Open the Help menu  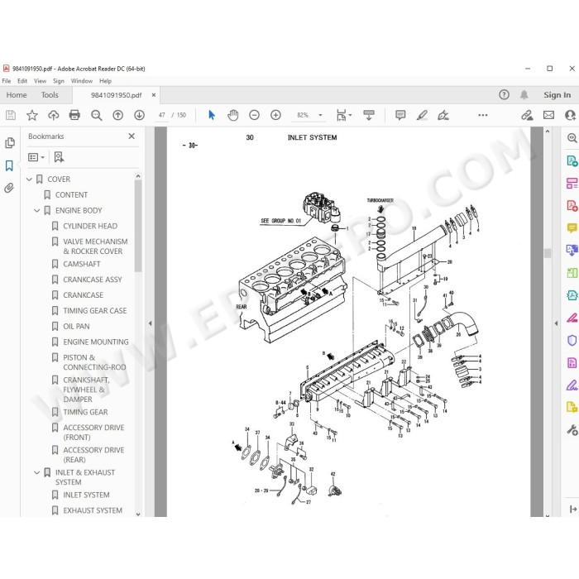click(105, 81)
